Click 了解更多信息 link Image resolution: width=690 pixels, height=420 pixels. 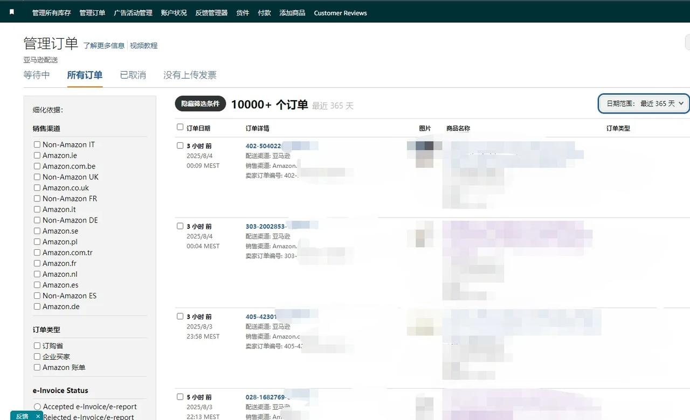point(103,46)
